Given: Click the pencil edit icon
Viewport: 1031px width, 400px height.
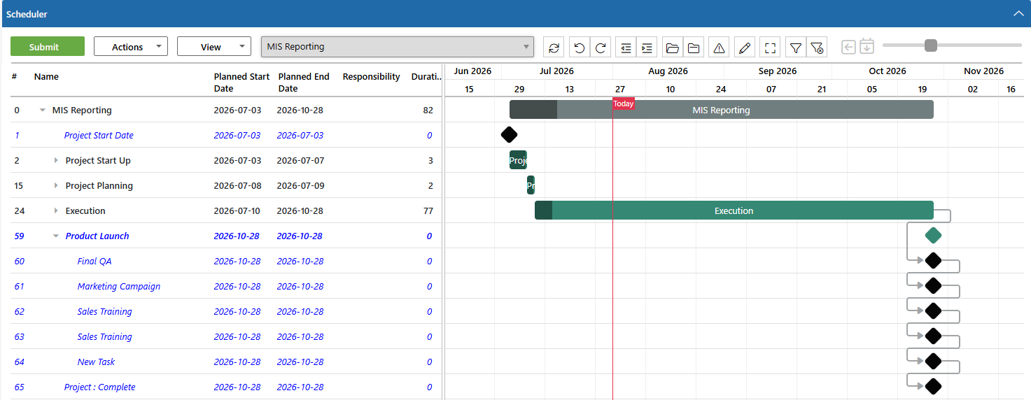Looking at the screenshot, I should (x=745, y=48).
